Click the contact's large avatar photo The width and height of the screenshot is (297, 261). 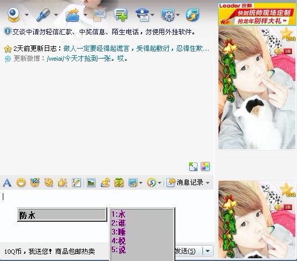click(x=257, y=88)
